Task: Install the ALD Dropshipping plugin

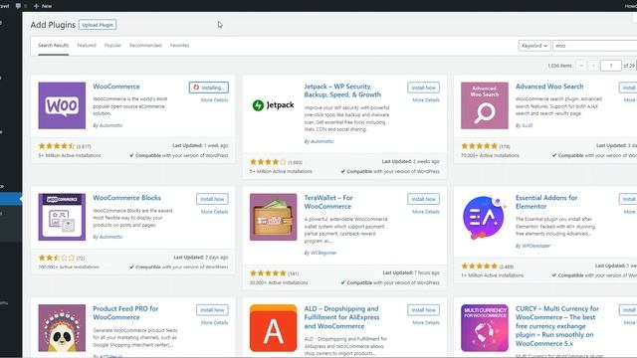Action: [423, 309]
